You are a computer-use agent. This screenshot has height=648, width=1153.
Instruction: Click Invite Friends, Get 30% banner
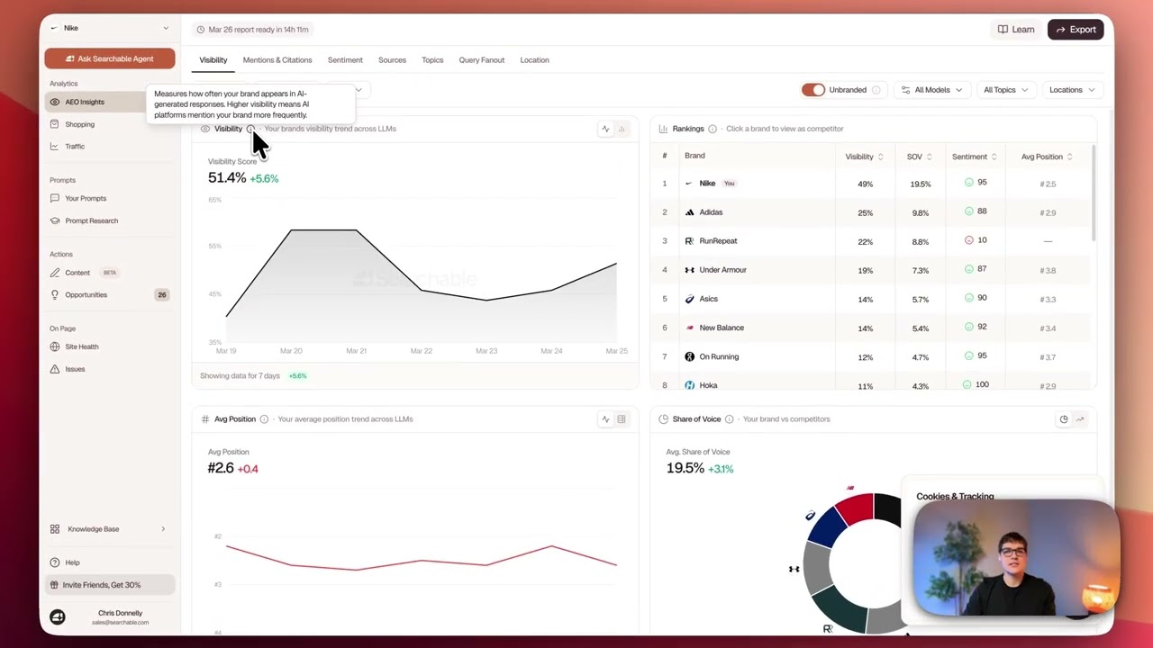point(110,585)
